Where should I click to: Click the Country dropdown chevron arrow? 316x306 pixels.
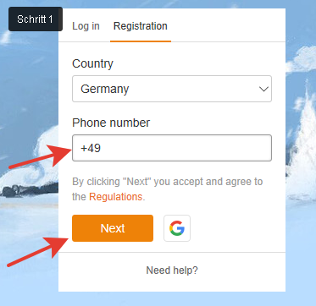point(263,90)
